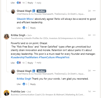Screen dimensions: 101x98
Task: Open the Sibasish Misra mention link
Action: pyautogui.click(x=25, y=19)
